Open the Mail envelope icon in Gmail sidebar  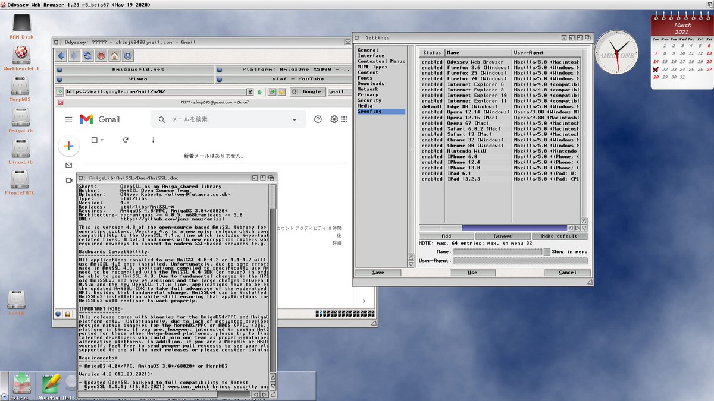(68, 165)
